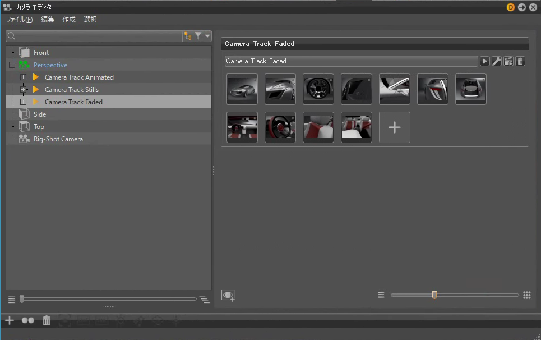Click the "Side" label in the tree
This screenshot has height=340, width=541.
click(40, 114)
